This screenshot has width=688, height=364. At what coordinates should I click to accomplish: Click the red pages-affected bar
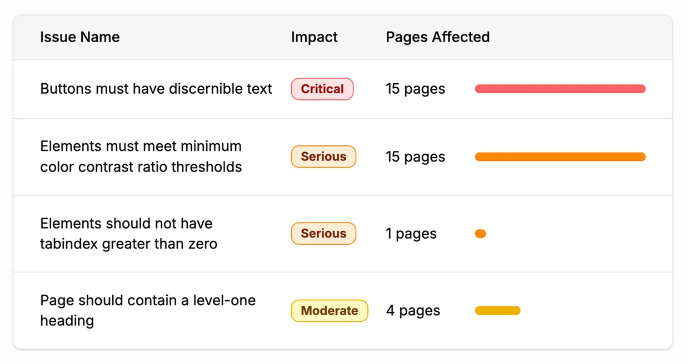pos(560,89)
